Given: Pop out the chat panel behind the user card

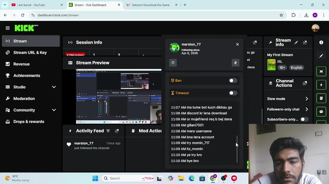Looking at the screenshot, I should pyautogui.click(x=255, y=42).
